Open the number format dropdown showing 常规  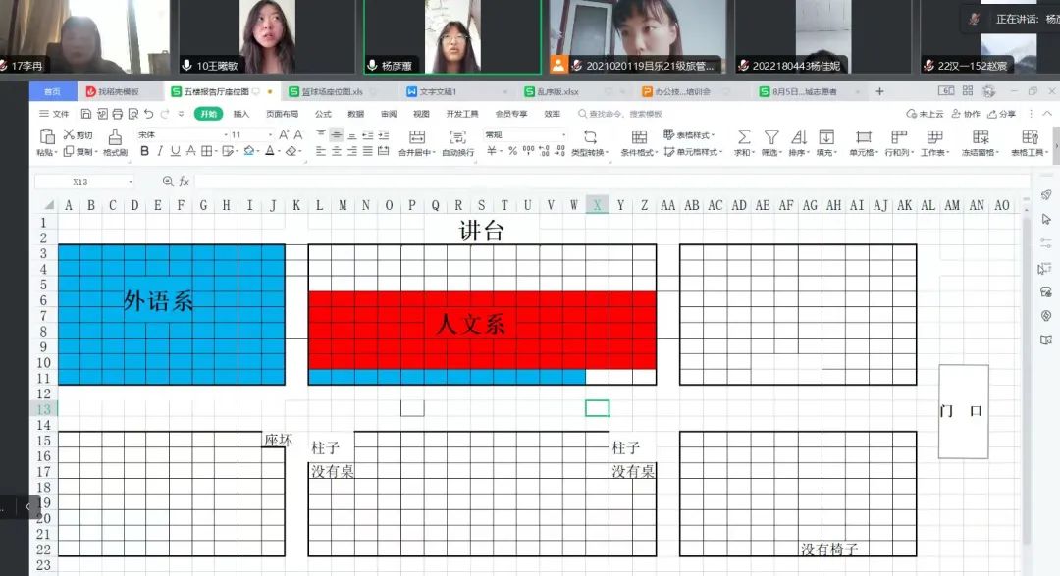pyautogui.click(x=524, y=134)
